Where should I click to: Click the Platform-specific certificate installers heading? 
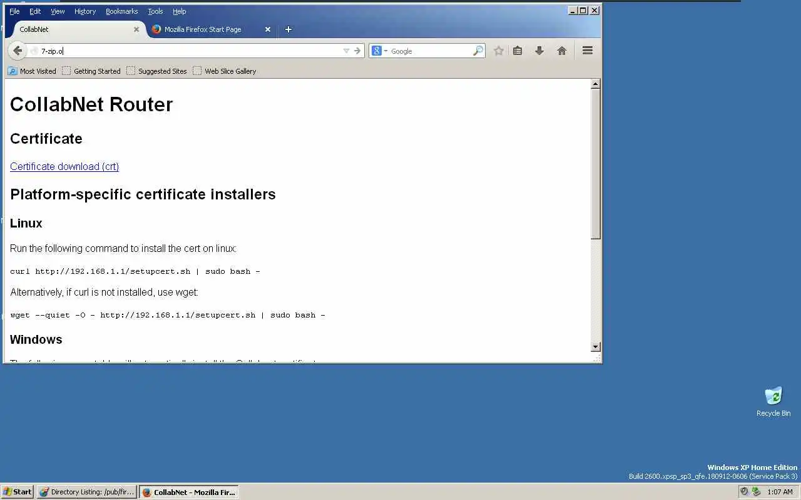(143, 194)
